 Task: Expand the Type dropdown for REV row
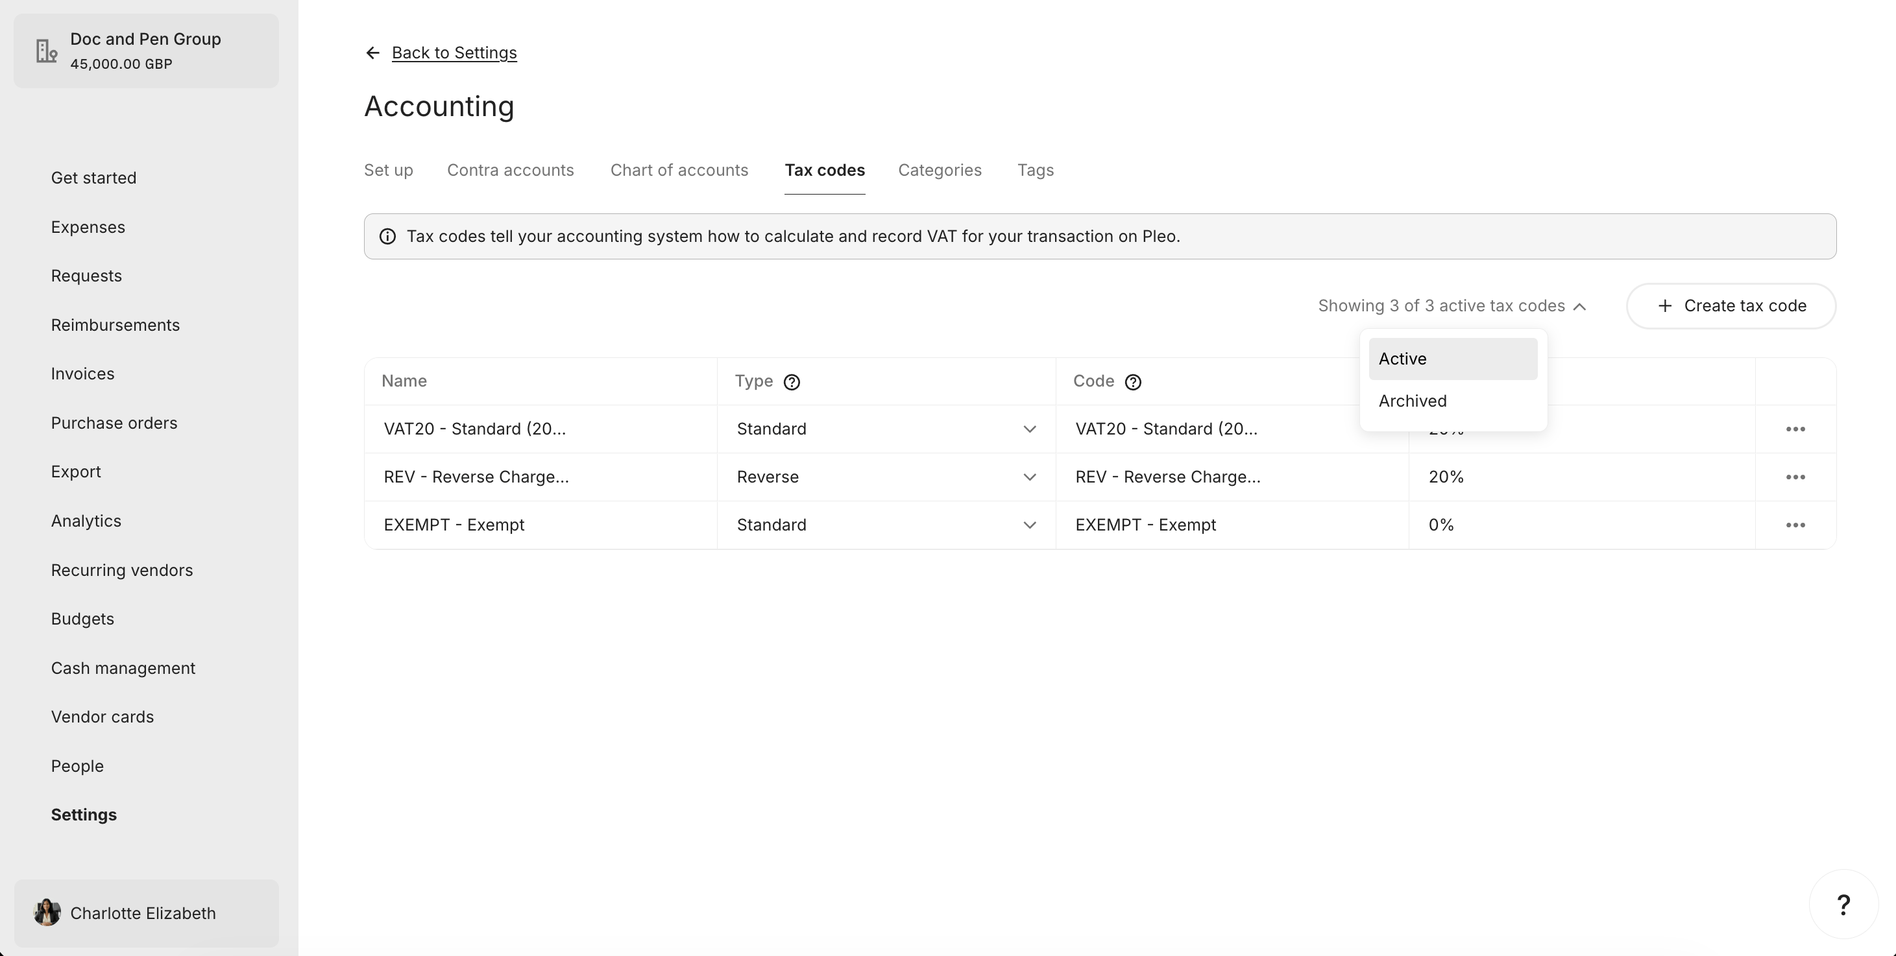point(1029,477)
